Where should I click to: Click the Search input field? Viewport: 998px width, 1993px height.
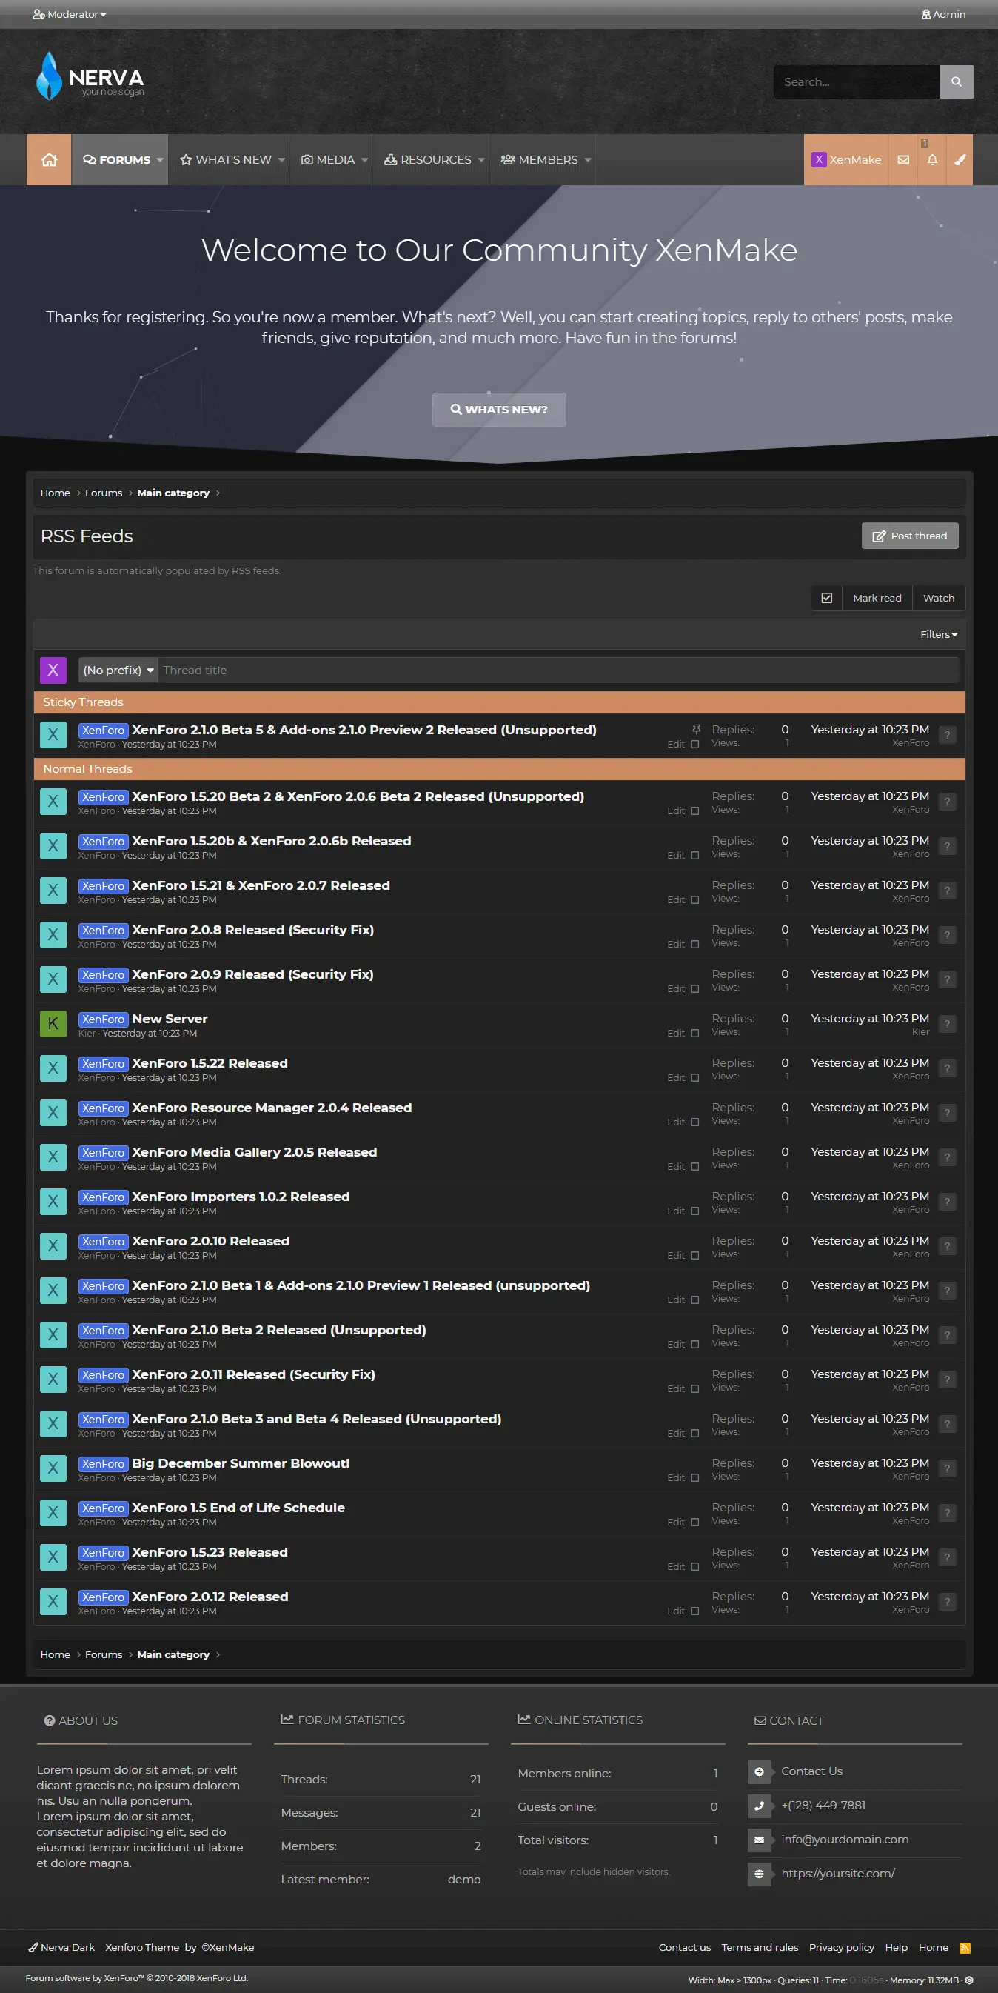point(857,82)
